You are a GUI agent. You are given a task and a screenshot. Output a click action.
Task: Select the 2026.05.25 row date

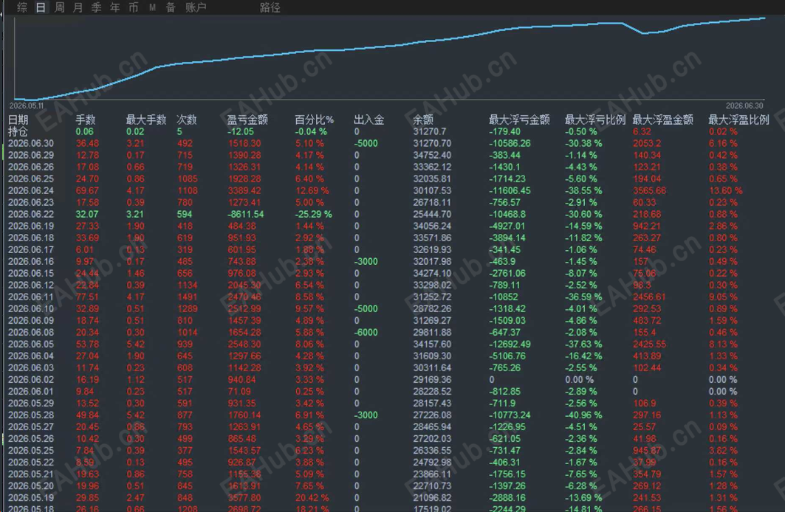31,451
